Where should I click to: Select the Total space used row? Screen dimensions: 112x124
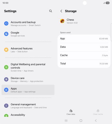tap(84, 64)
